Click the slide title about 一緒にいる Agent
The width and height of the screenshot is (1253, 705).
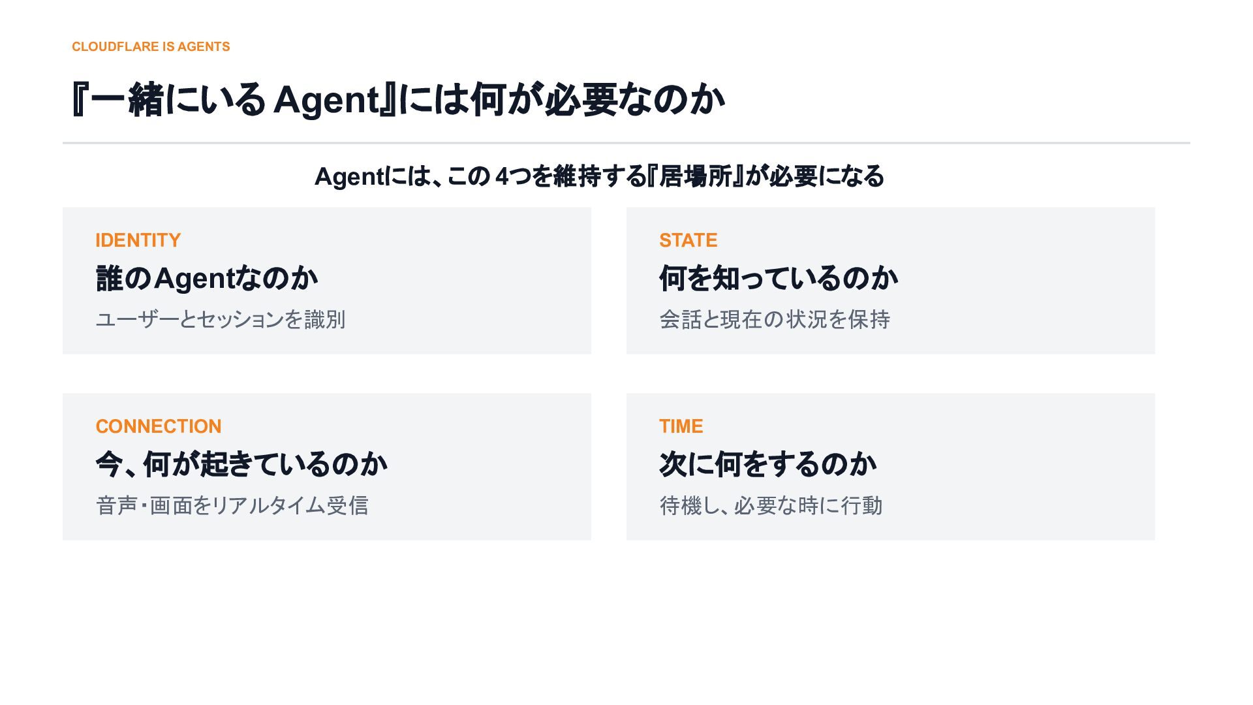click(398, 100)
